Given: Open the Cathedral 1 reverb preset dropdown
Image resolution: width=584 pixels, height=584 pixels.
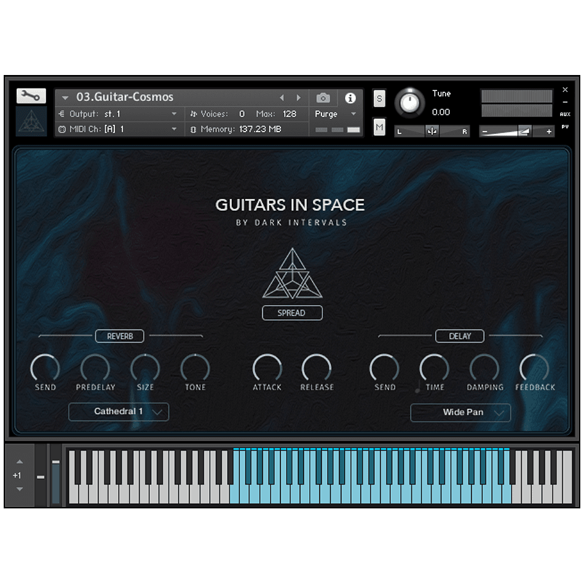Looking at the screenshot, I should [118, 412].
